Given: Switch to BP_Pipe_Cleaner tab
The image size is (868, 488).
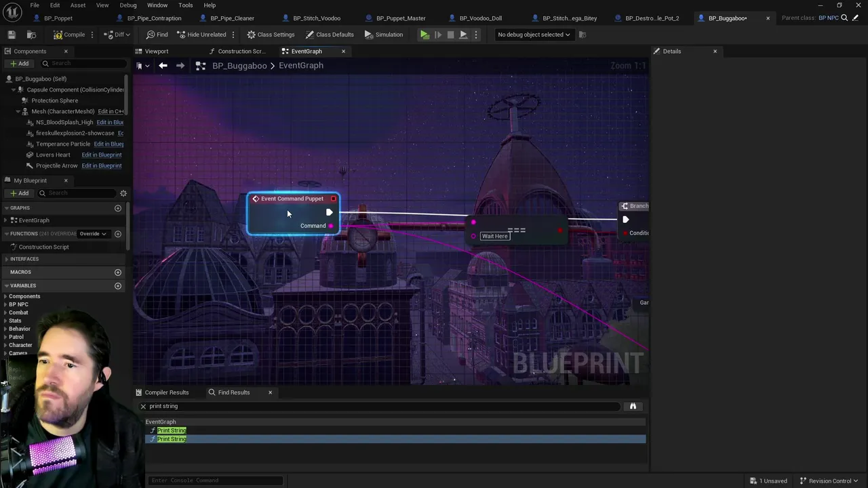Looking at the screenshot, I should coord(232,18).
